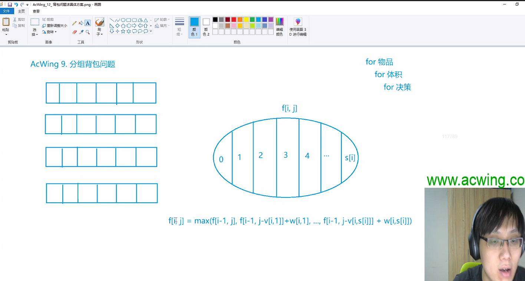Click the Crop (裁剪) button
The image size is (525, 281).
(48, 19)
